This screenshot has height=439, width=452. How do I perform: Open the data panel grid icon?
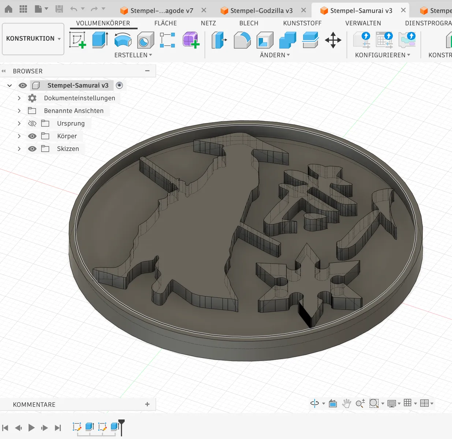point(23,9)
